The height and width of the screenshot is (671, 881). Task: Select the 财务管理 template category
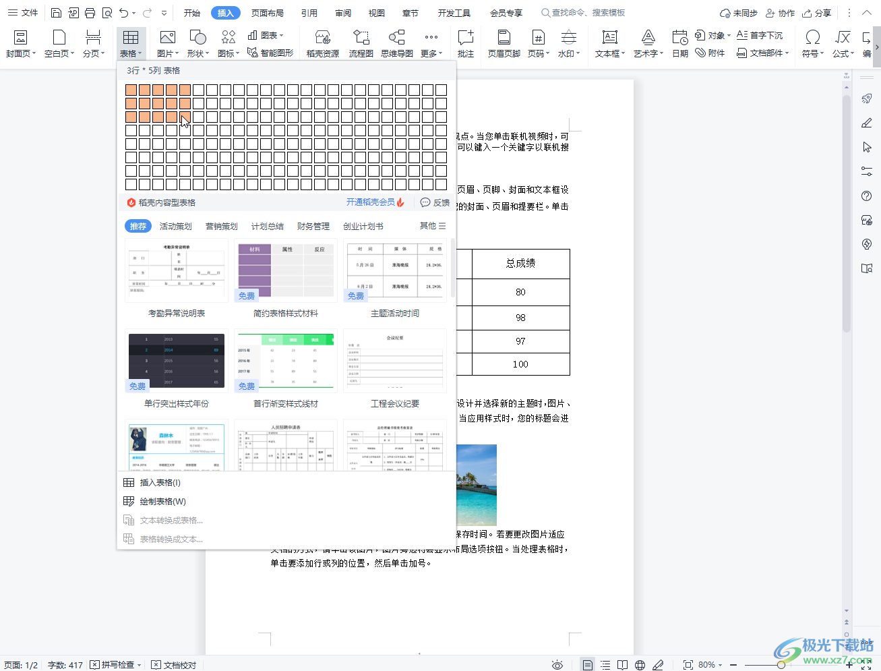tap(313, 226)
